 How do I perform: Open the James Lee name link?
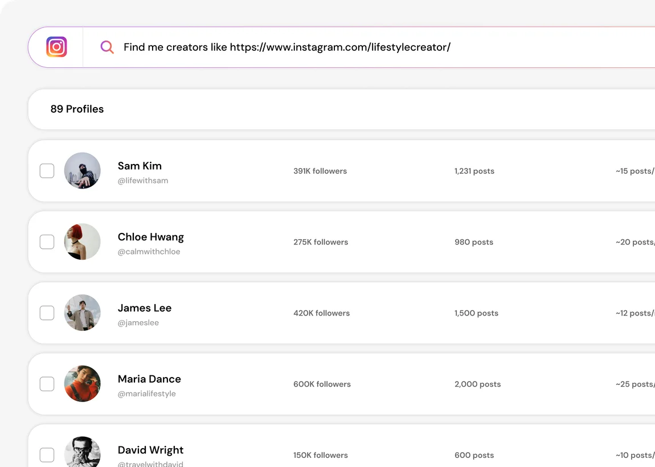145,308
